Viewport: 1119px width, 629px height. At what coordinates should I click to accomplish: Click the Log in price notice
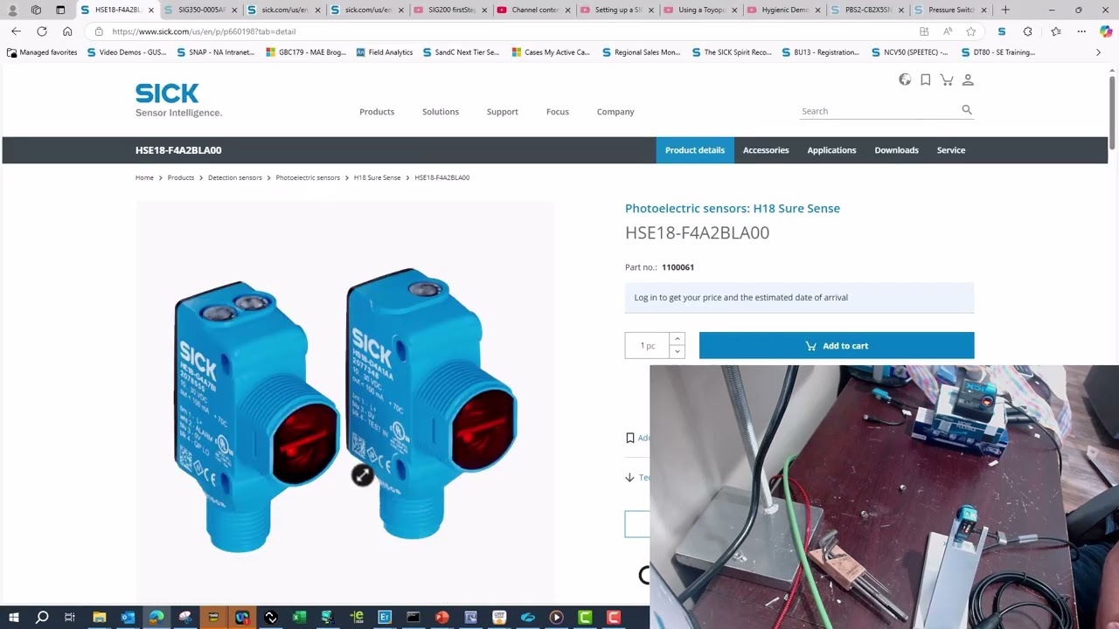(799, 297)
